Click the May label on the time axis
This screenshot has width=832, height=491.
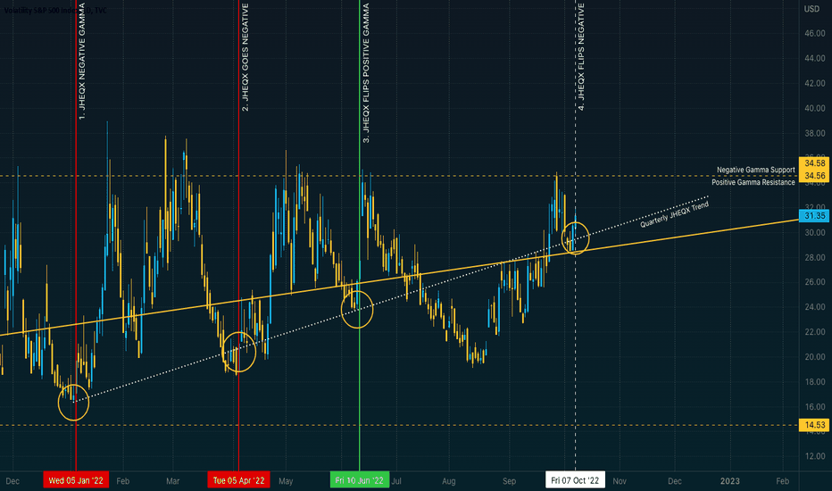coord(286,481)
